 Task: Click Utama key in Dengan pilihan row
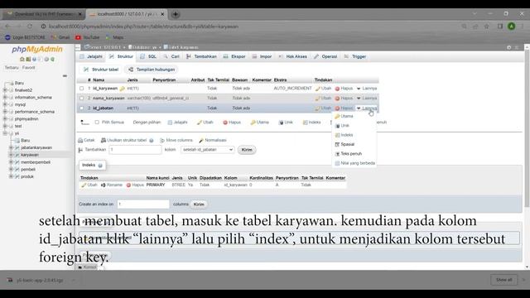(x=259, y=123)
